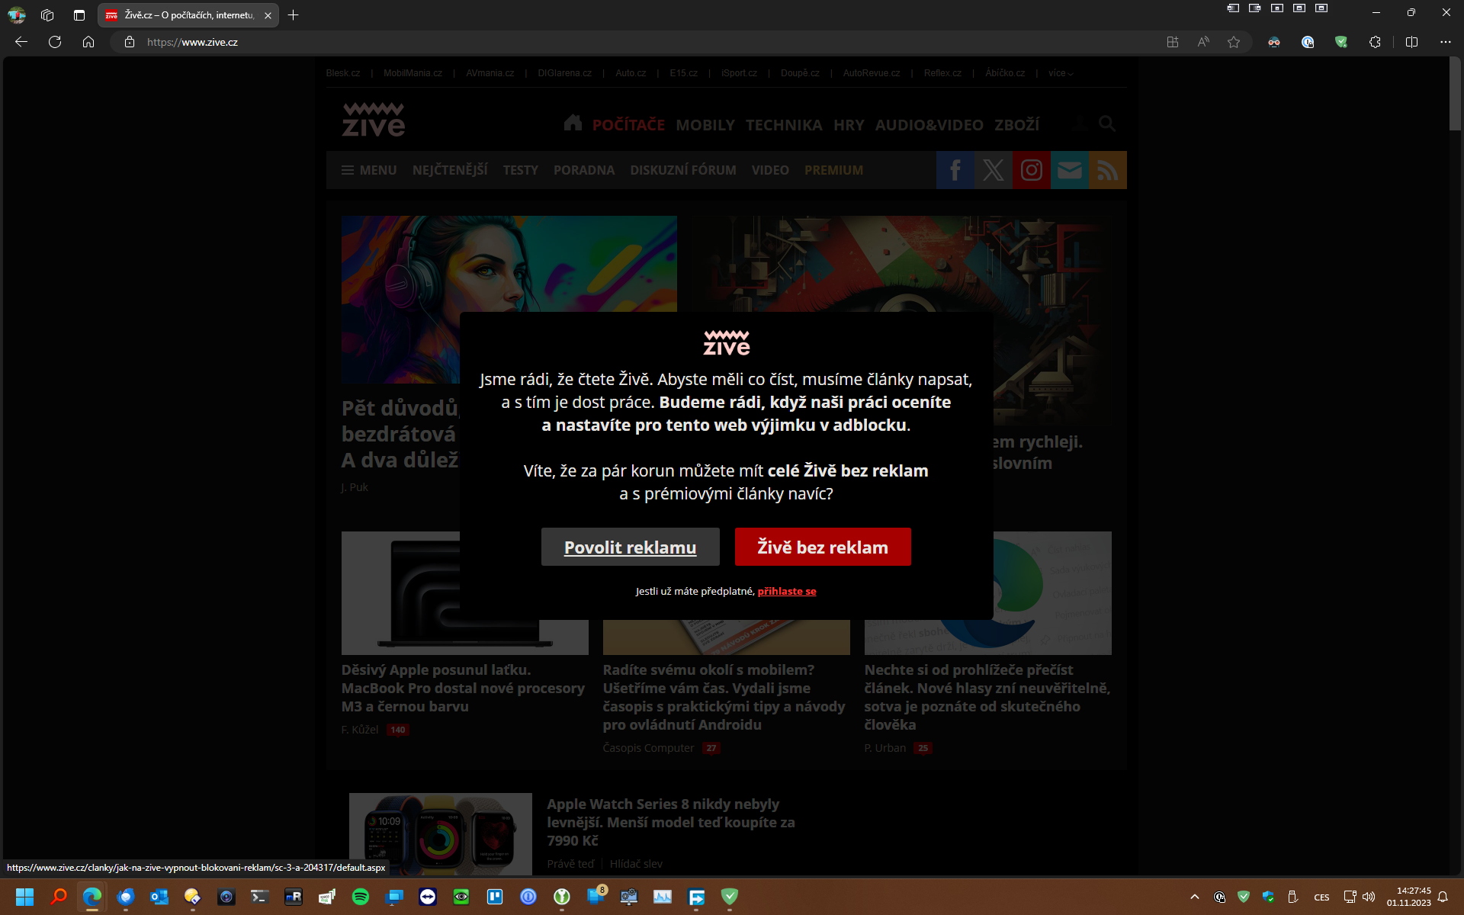Click the site search magnifier icon
The image size is (1464, 915).
pos(1106,124)
